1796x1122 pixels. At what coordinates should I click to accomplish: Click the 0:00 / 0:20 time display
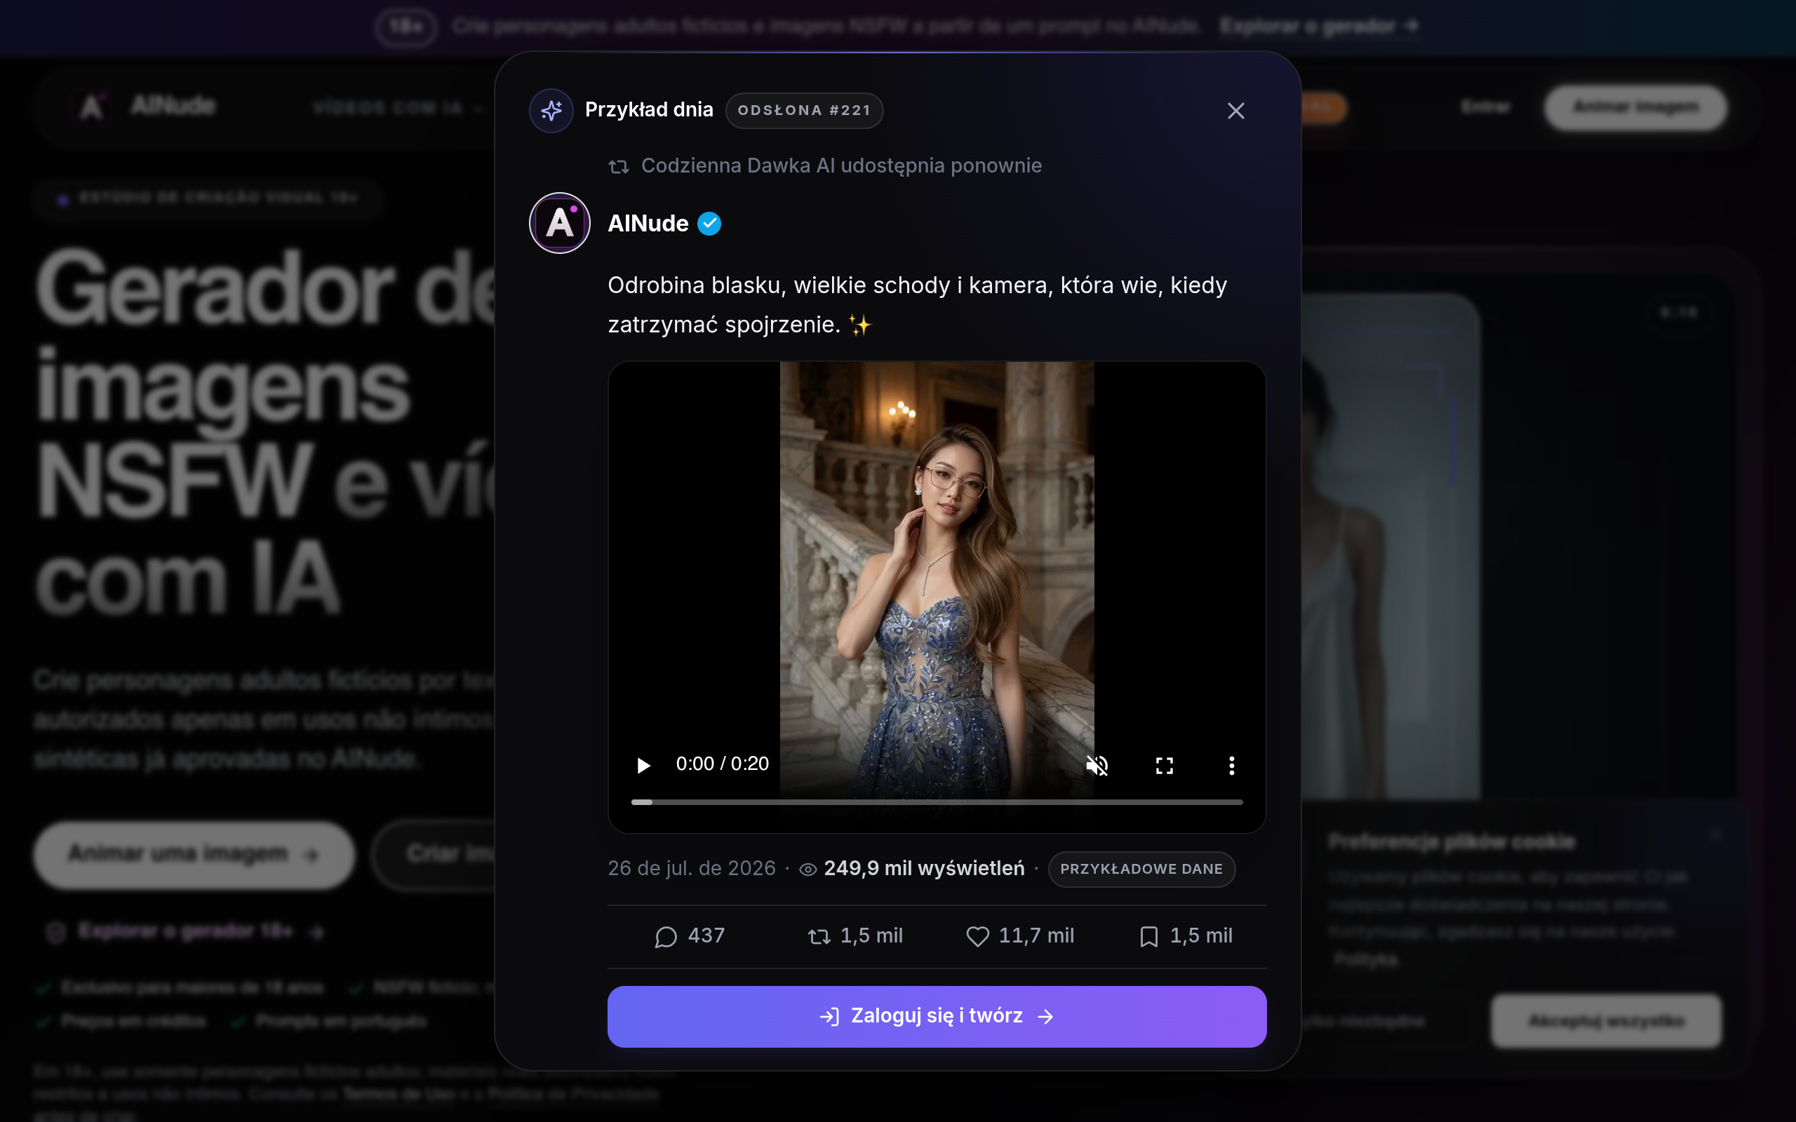tap(722, 764)
